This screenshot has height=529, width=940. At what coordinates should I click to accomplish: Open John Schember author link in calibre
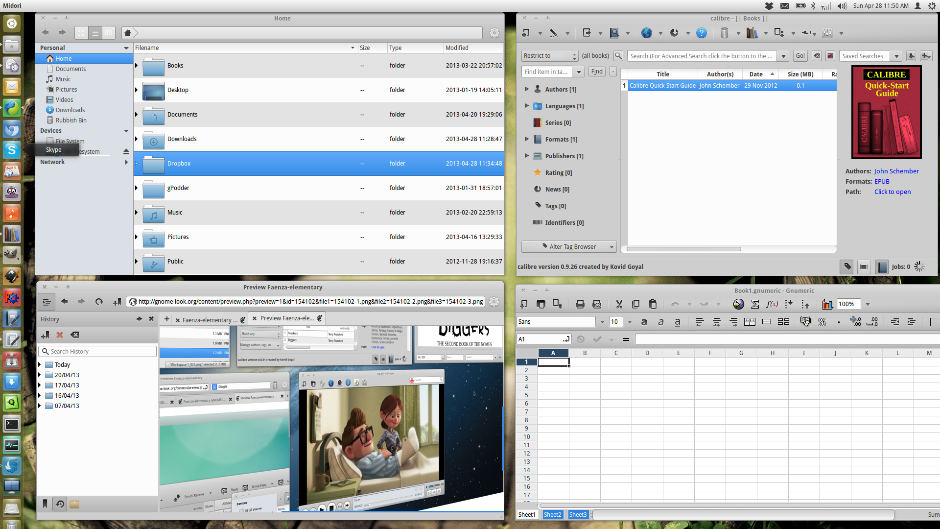click(896, 171)
